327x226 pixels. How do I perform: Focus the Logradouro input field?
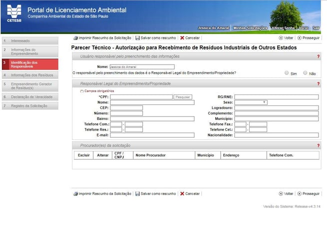[x=276, y=108]
